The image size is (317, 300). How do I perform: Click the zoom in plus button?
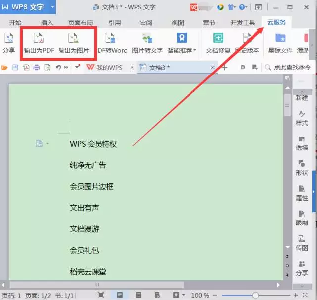(x=296, y=295)
